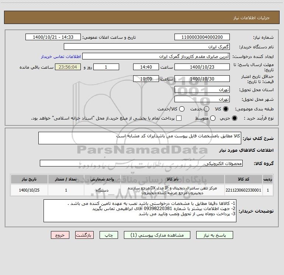
Task: Click the price validity date 1400/10/30
Action: pyautogui.click(x=202, y=79)
